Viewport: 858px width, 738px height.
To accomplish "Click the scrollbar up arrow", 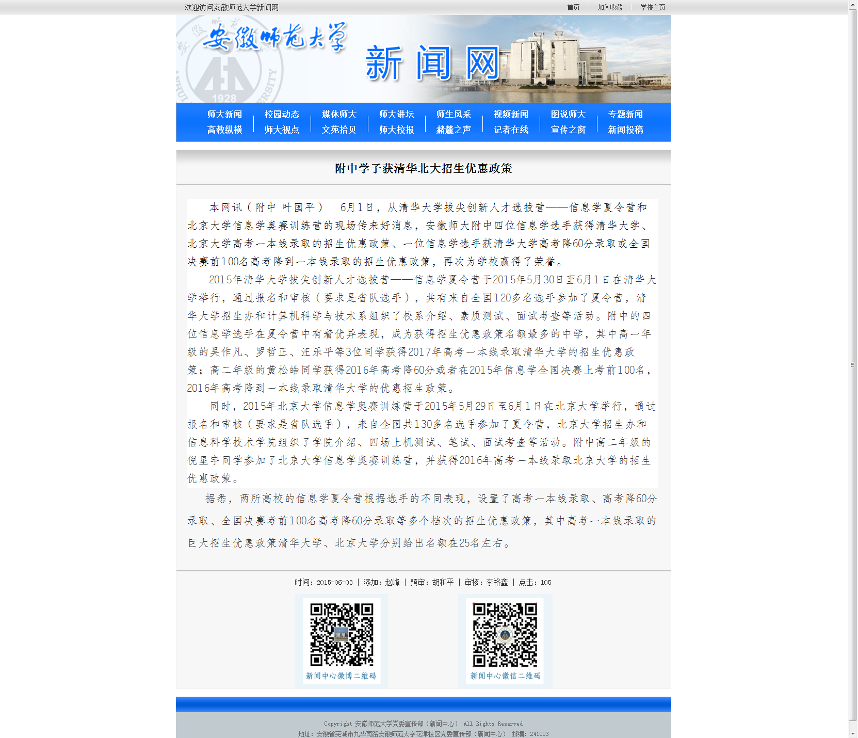I will 853,4.
